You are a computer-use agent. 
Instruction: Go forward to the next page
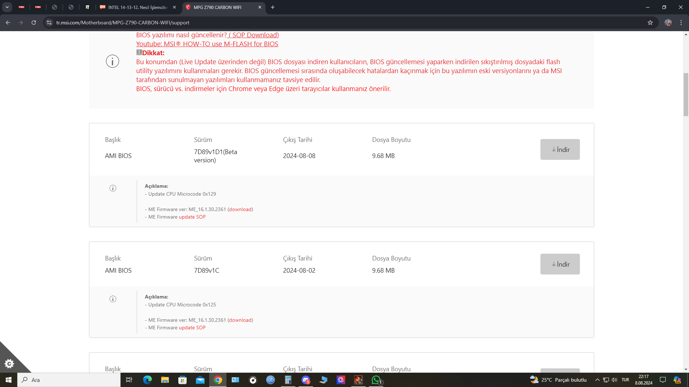pos(21,23)
